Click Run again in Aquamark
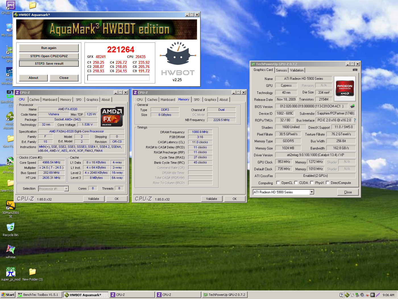The height and width of the screenshot is (299, 398). [x=49, y=48]
